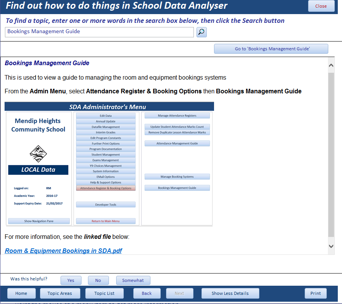Click Exams Management menu item
Viewport: 342px width, 304px height.
click(x=106, y=160)
